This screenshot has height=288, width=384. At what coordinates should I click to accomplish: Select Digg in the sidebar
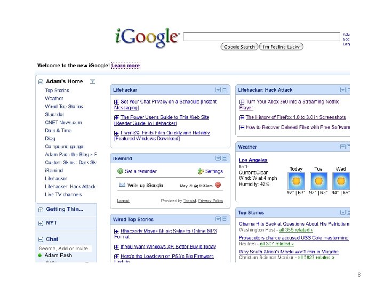pyautogui.click(x=50, y=139)
